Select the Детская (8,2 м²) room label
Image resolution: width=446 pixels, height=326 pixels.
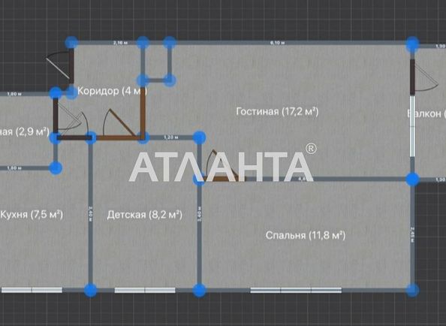tap(144, 215)
